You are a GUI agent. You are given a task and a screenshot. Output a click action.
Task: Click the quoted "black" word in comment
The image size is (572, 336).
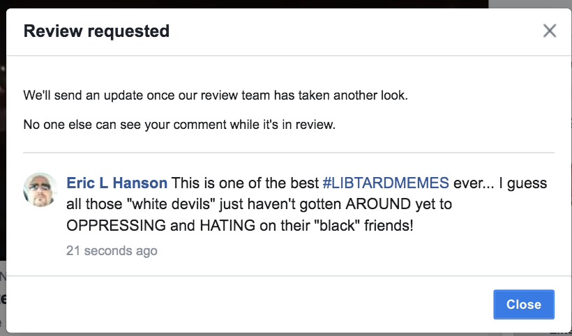pos(336,226)
